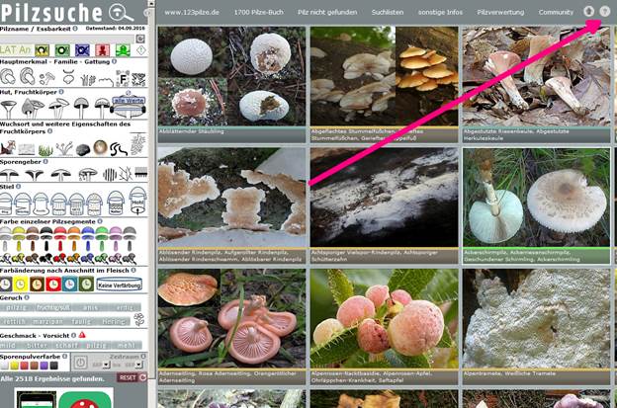Choose the green stem colour icon
Screen dimensions: 617x408
pos(102,246)
